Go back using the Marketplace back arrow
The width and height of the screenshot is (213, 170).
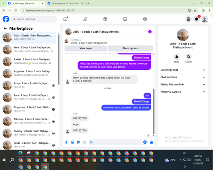point(5,28)
